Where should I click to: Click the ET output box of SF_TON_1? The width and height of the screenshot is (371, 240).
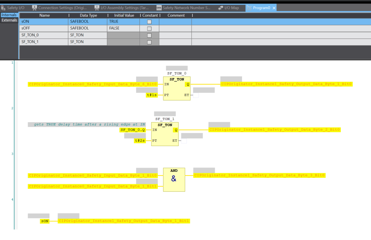pos(184,141)
